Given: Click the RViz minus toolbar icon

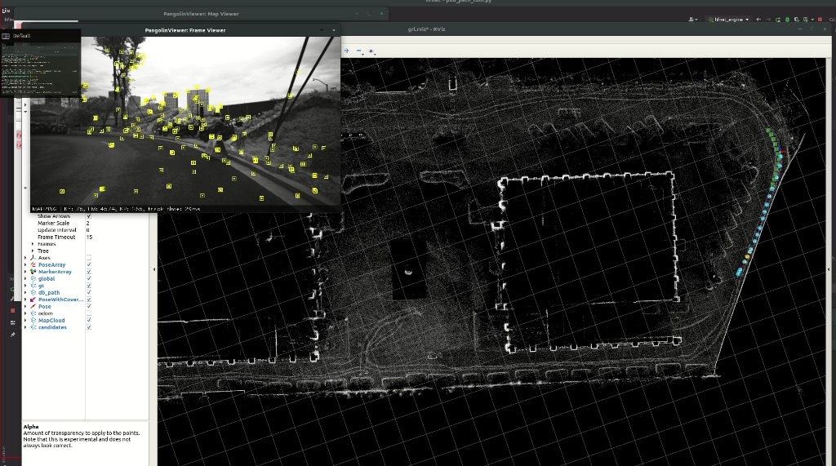Looking at the screenshot, I should (359, 51).
